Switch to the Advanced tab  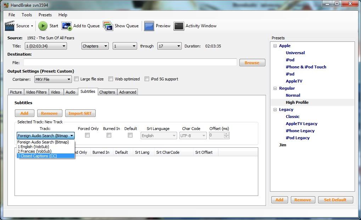point(128,92)
